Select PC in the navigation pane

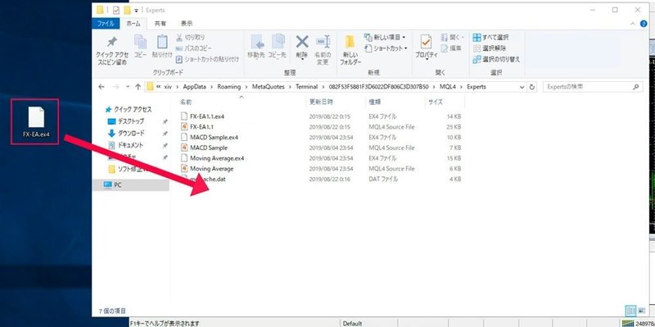[113, 184]
